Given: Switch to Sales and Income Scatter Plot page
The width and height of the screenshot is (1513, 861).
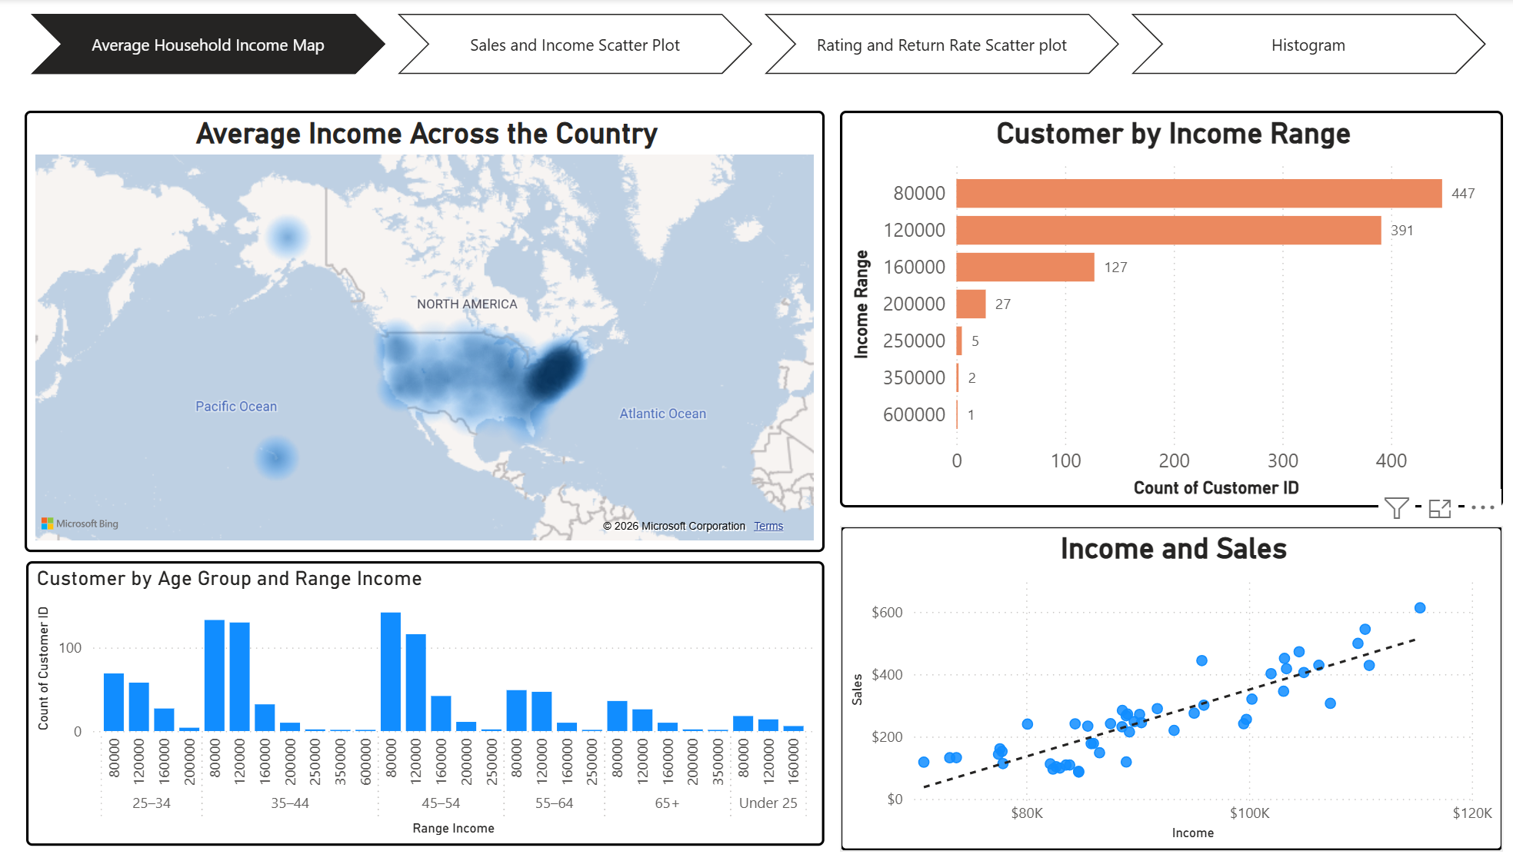Looking at the screenshot, I should coord(574,45).
